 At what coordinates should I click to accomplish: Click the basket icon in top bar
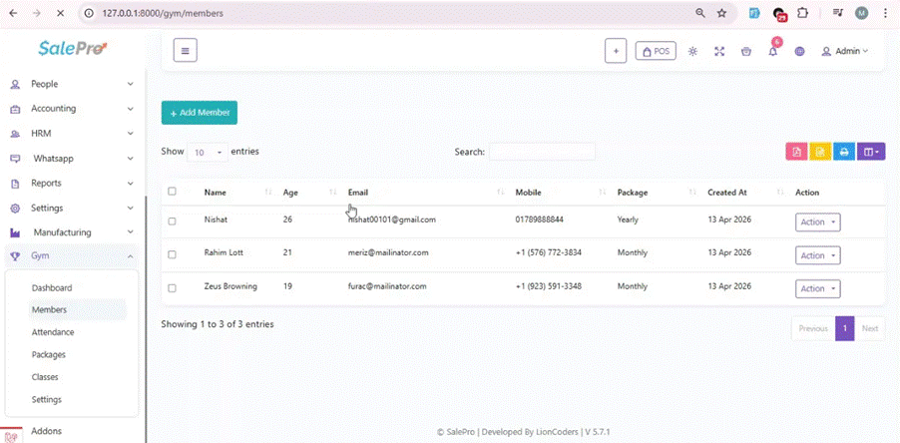coord(745,51)
